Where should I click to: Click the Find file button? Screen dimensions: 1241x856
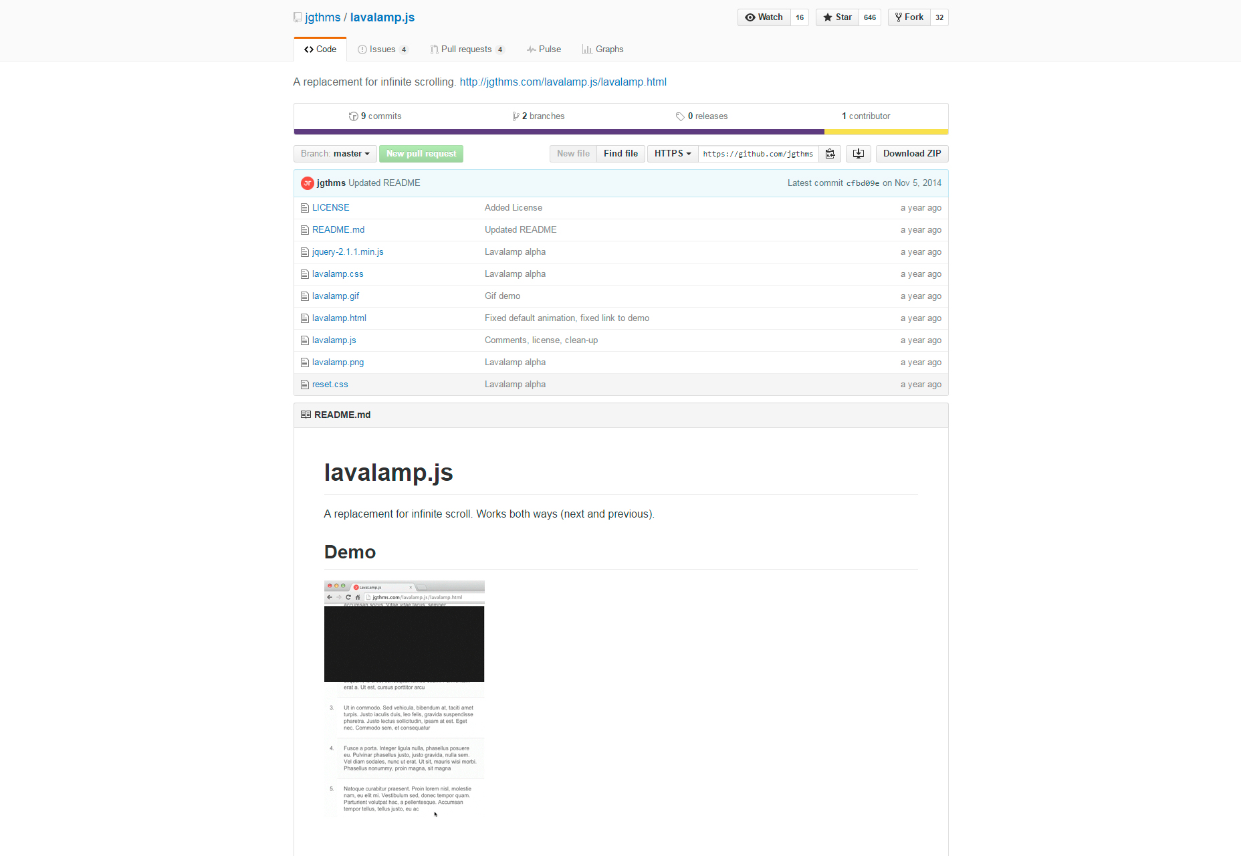pos(620,154)
